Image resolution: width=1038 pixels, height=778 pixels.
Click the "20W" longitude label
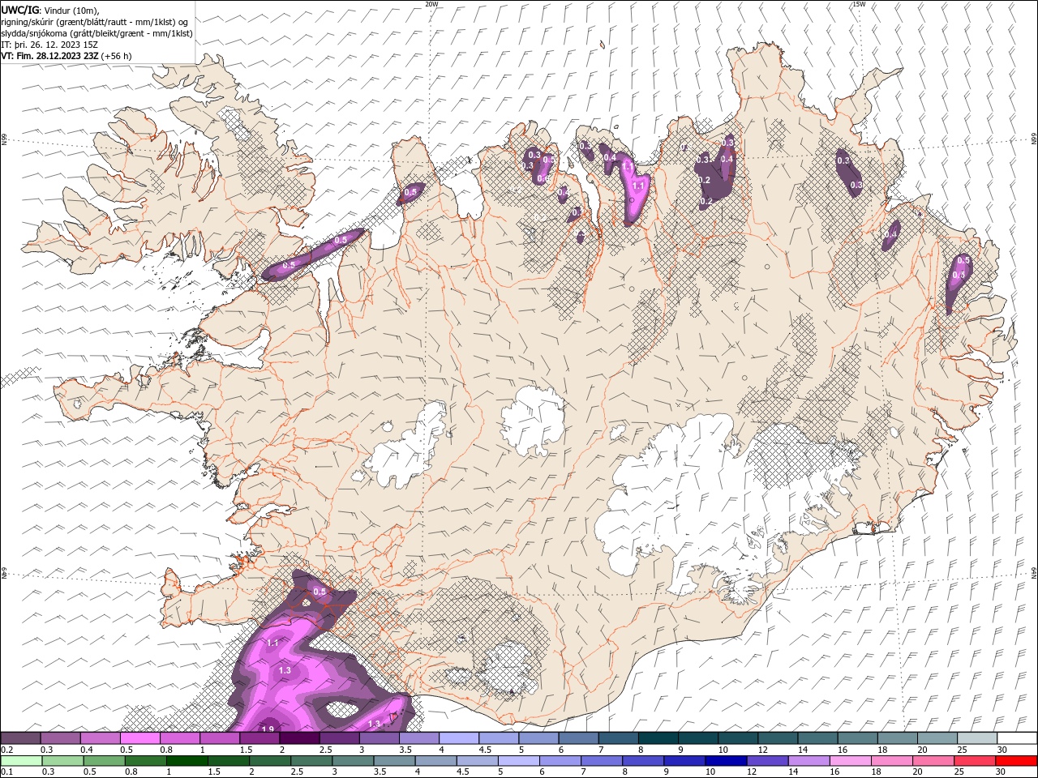(431, 4)
